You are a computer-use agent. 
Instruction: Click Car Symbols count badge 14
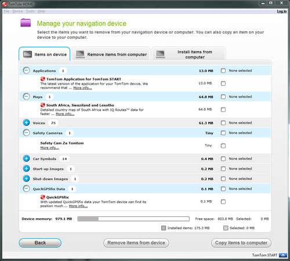coord(64,159)
